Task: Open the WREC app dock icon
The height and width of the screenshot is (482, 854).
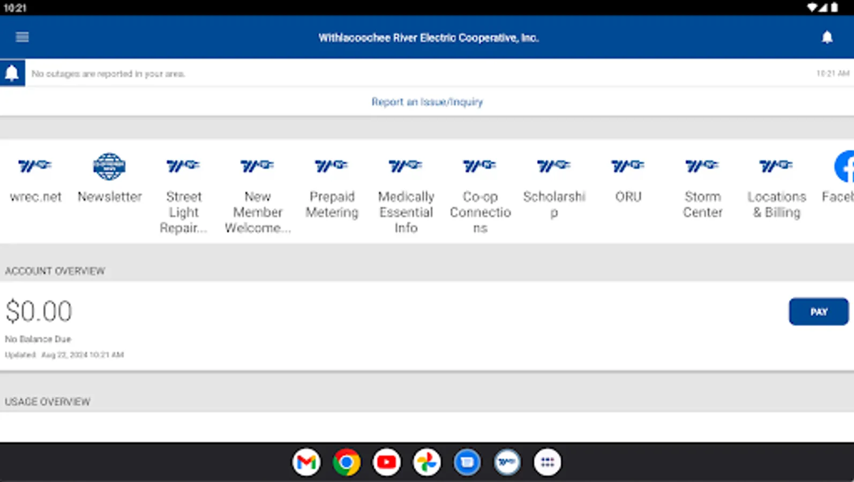Action: [x=507, y=462]
